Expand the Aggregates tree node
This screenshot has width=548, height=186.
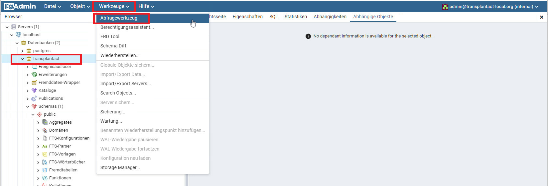[38, 122]
